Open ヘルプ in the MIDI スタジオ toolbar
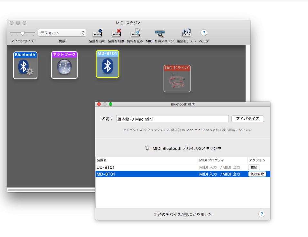Image resolution: width=308 pixels, height=237 pixels. coord(204,33)
